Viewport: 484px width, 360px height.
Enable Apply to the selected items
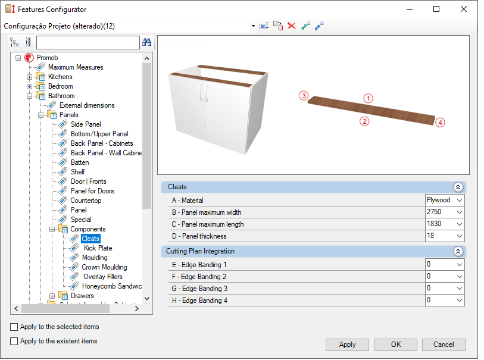14,327
